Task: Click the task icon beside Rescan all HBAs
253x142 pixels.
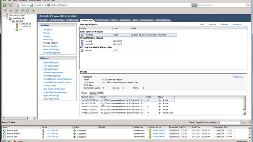Action: click(4, 133)
